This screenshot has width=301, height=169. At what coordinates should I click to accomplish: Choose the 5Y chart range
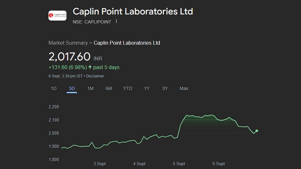165,88
